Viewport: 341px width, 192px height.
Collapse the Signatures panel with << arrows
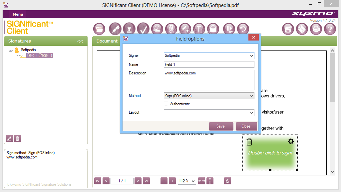[80, 41]
